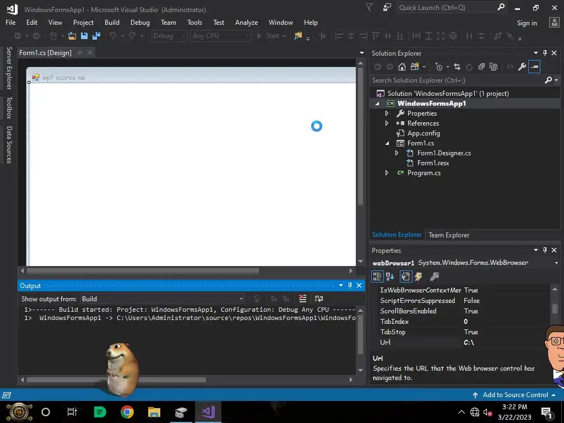Switch Properties grid to Categorized view

[x=377, y=276]
